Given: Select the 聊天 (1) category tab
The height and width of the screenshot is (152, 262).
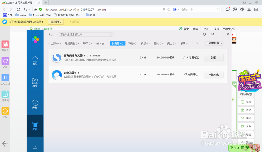Looking at the screenshot, I should coord(88,43).
